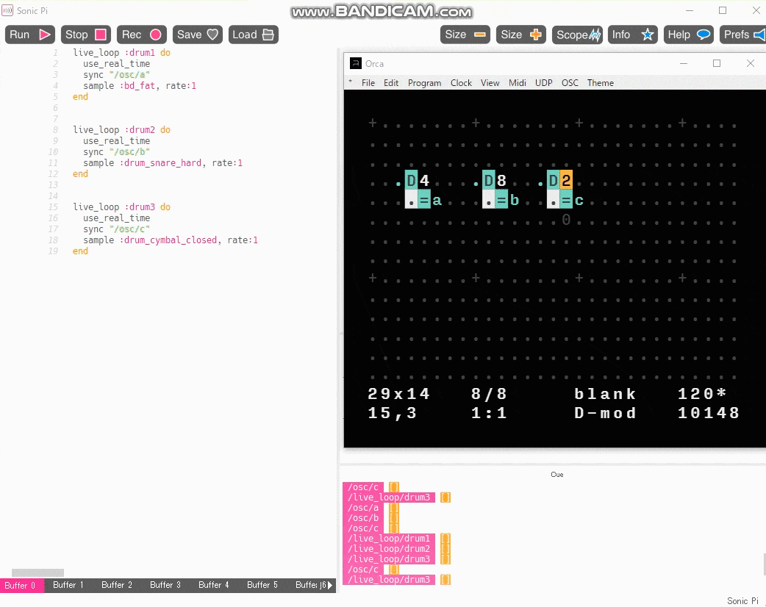Switch to Buffer 4 tab
766x607 pixels.
coord(213,585)
